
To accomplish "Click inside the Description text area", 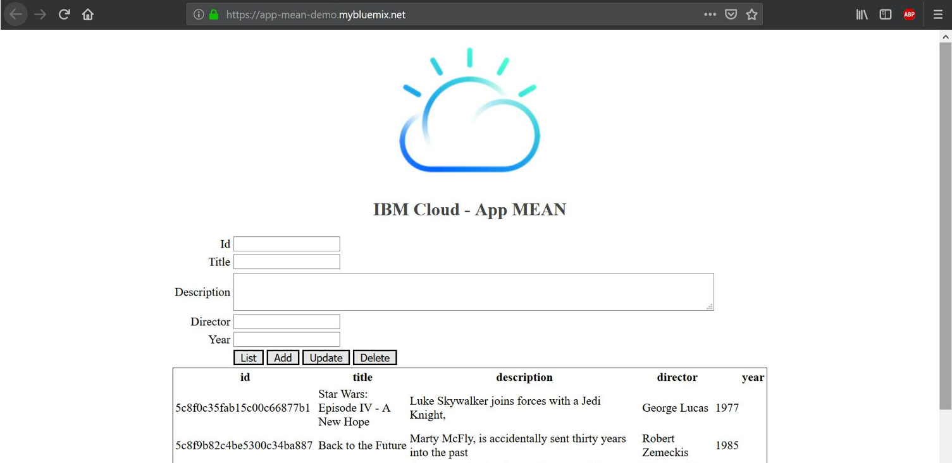I will point(473,291).
